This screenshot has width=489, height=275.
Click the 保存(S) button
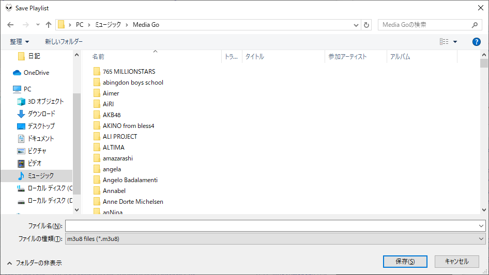click(x=405, y=261)
